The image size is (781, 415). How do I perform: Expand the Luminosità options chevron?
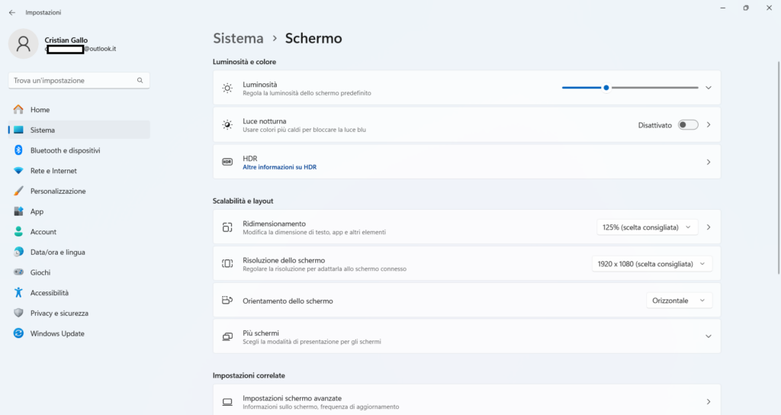tap(708, 88)
